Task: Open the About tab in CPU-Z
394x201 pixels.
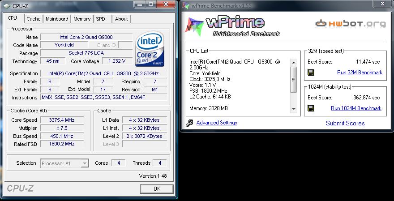Action: click(121, 19)
